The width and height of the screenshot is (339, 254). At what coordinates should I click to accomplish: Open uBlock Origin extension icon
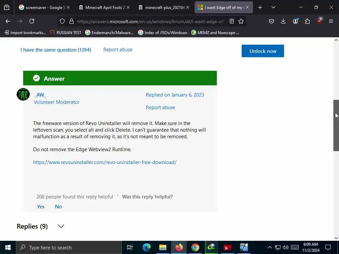click(319, 21)
